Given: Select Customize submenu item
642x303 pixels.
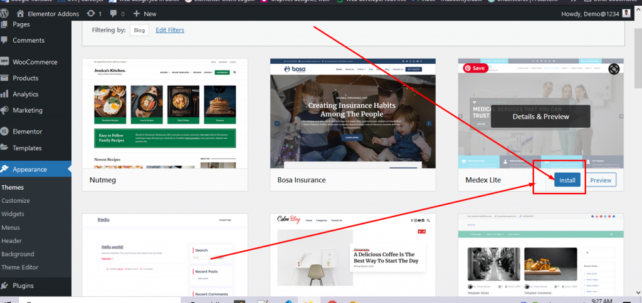Looking at the screenshot, I should [x=16, y=201].
